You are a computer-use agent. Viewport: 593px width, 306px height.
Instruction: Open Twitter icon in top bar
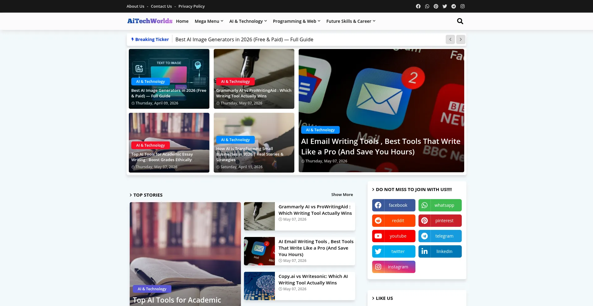(445, 6)
